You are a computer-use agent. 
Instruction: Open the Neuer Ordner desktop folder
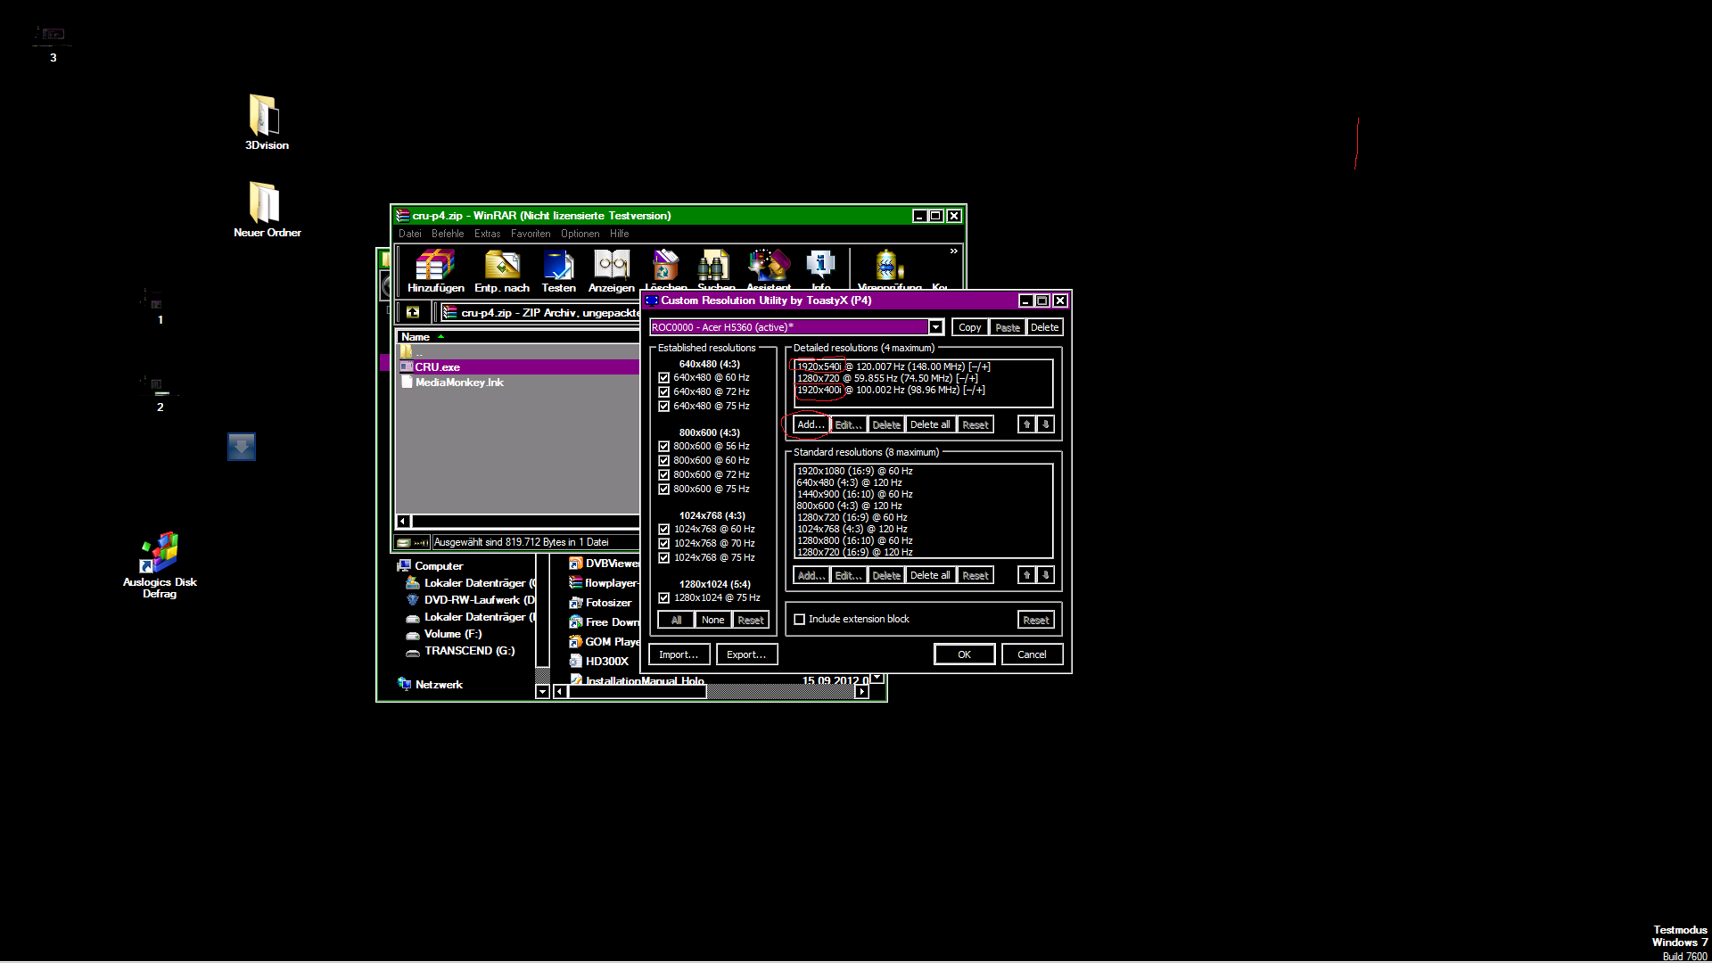pyautogui.click(x=267, y=210)
